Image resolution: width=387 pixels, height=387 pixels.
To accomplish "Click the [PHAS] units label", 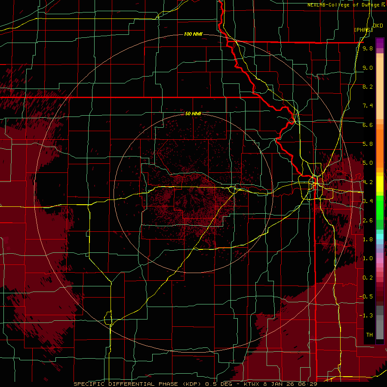I will pos(363,30).
